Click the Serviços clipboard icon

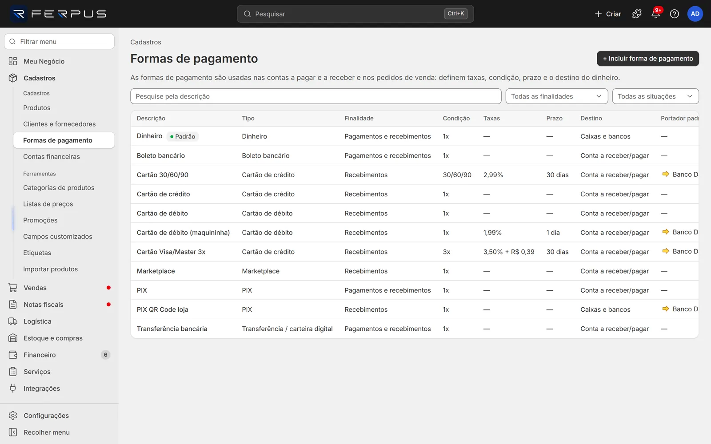(x=13, y=372)
